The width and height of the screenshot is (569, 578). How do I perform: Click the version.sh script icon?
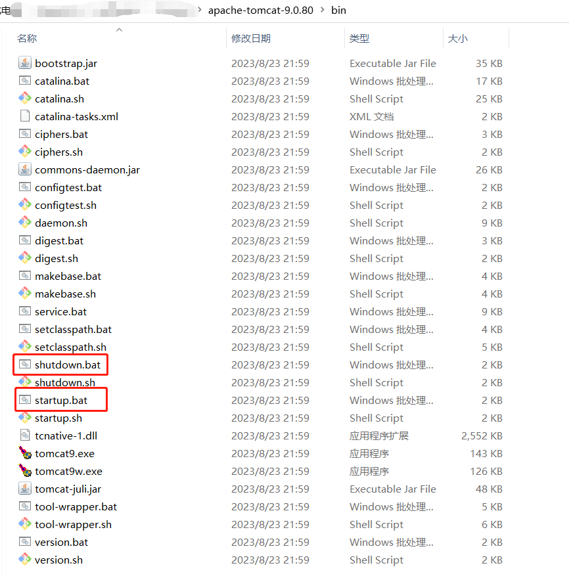click(x=25, y=560)
